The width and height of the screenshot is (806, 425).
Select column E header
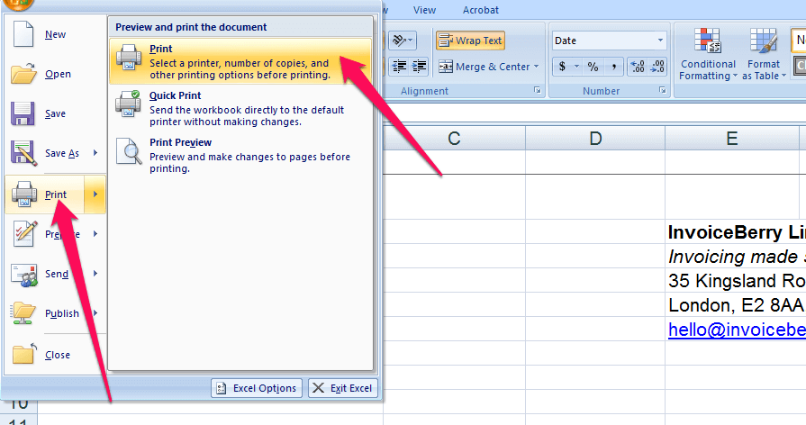732,139
